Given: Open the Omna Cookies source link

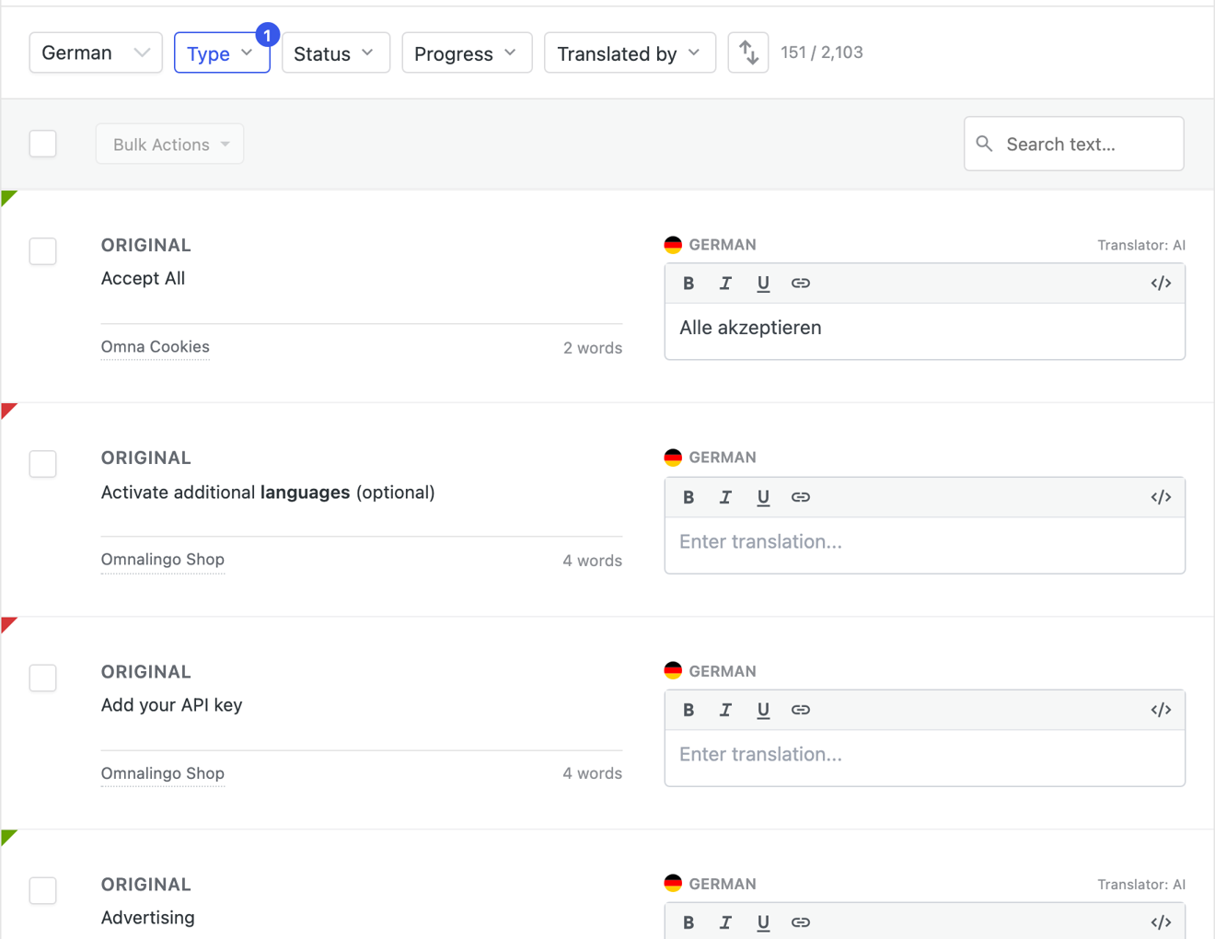Looking at the screenshot, I should pos(156,347).
